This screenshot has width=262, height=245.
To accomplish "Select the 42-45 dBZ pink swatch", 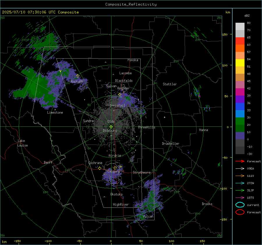I will click(x=240, y=84).
